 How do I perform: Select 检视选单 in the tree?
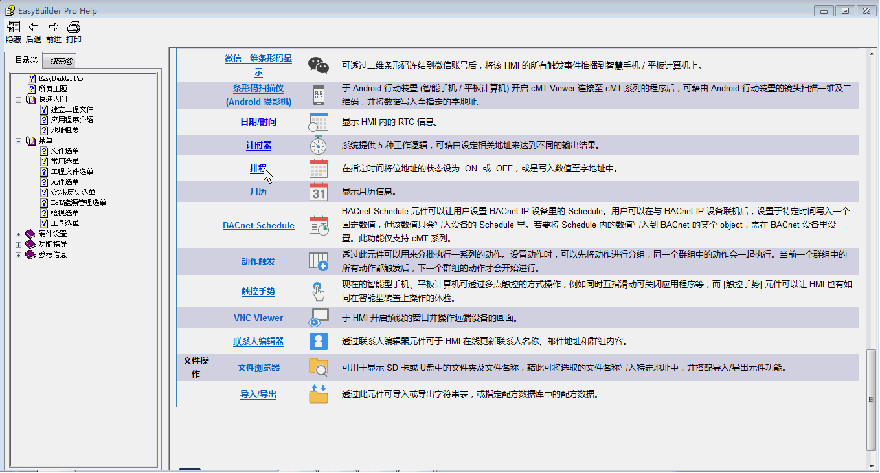coord(65,213)
